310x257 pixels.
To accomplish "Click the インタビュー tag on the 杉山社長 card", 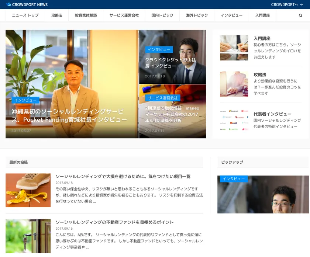I will [159, 49].
